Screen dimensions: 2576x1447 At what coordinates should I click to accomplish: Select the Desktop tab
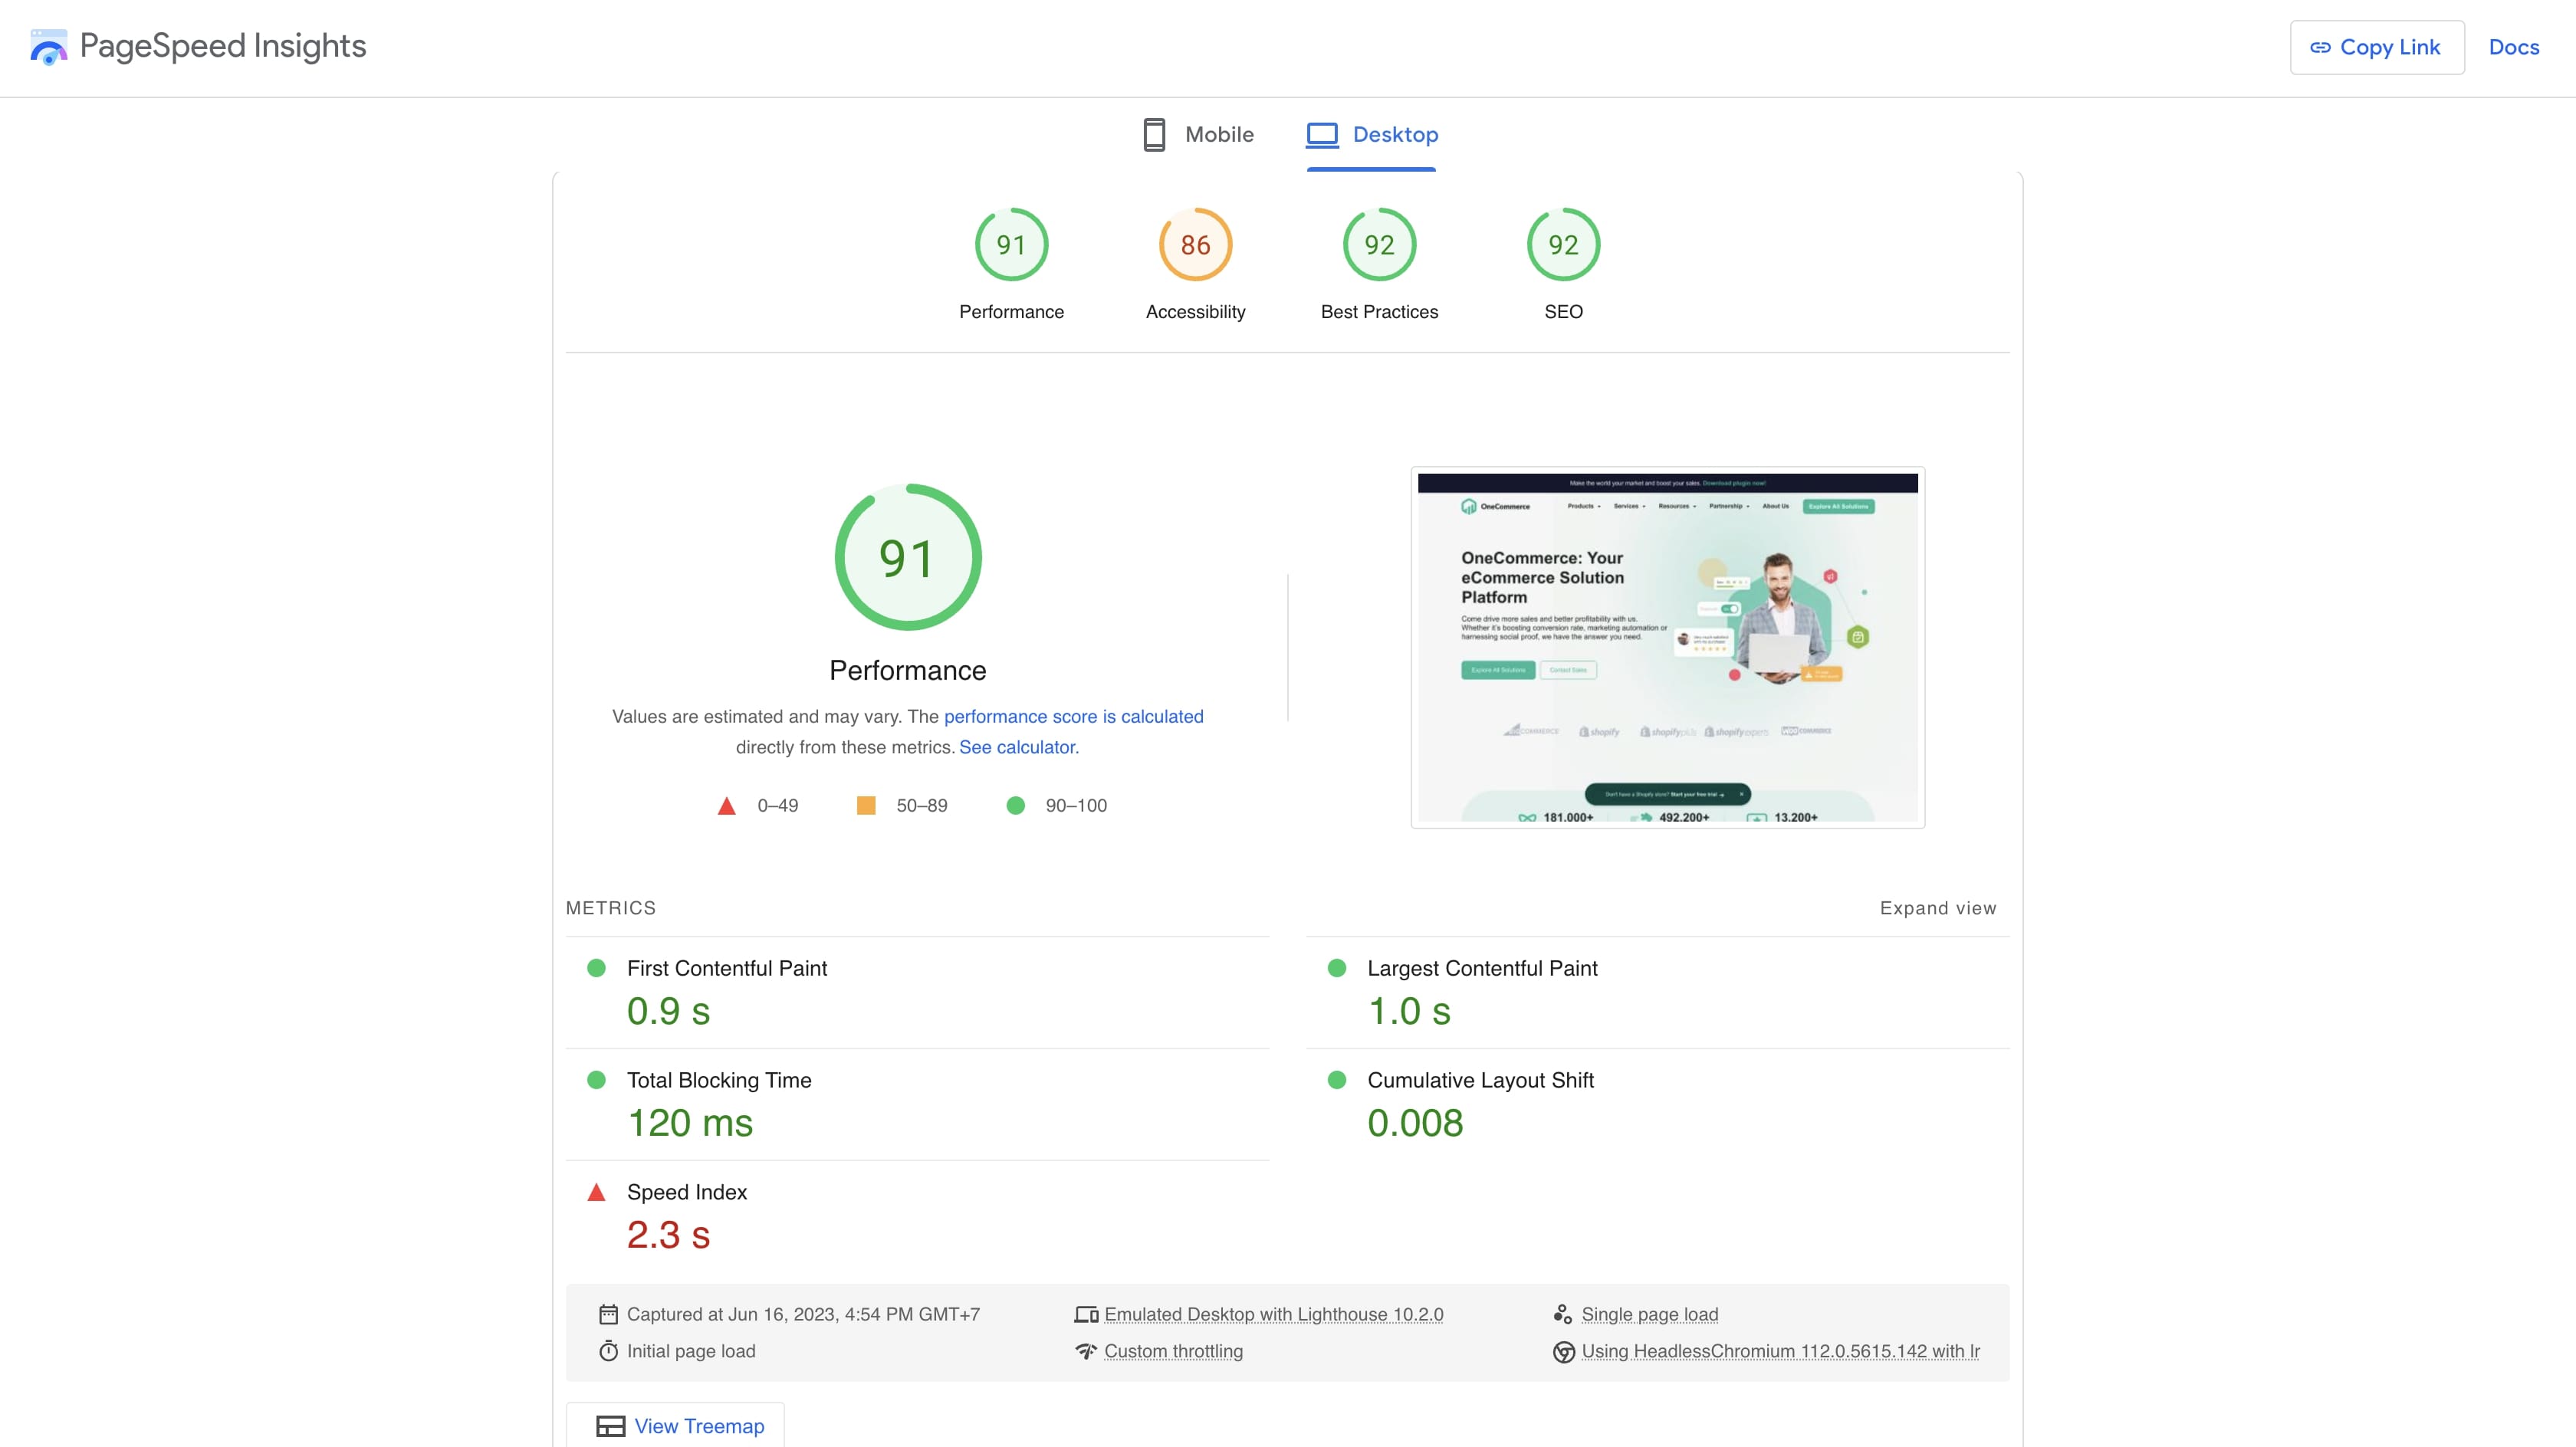coord(1371,135)
